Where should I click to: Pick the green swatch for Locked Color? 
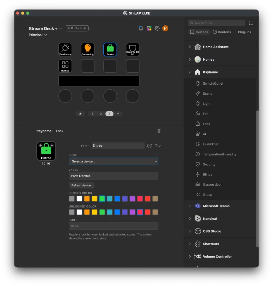click(102, 199)
